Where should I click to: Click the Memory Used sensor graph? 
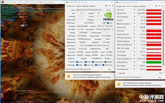[154, 28]
